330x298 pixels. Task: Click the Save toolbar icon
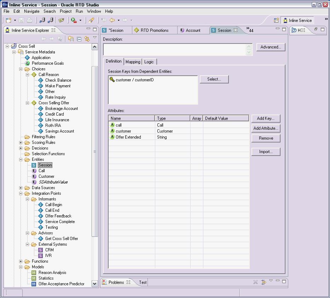(21, 20)
